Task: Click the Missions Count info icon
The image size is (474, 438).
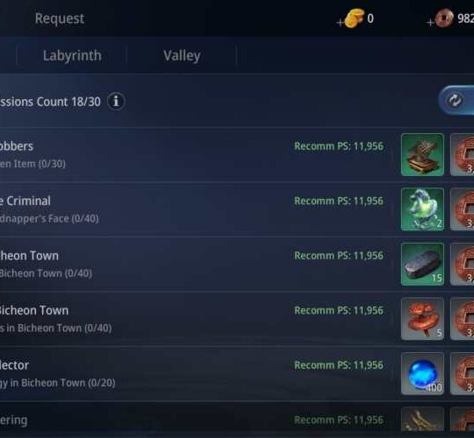Action: pos(116,102)
